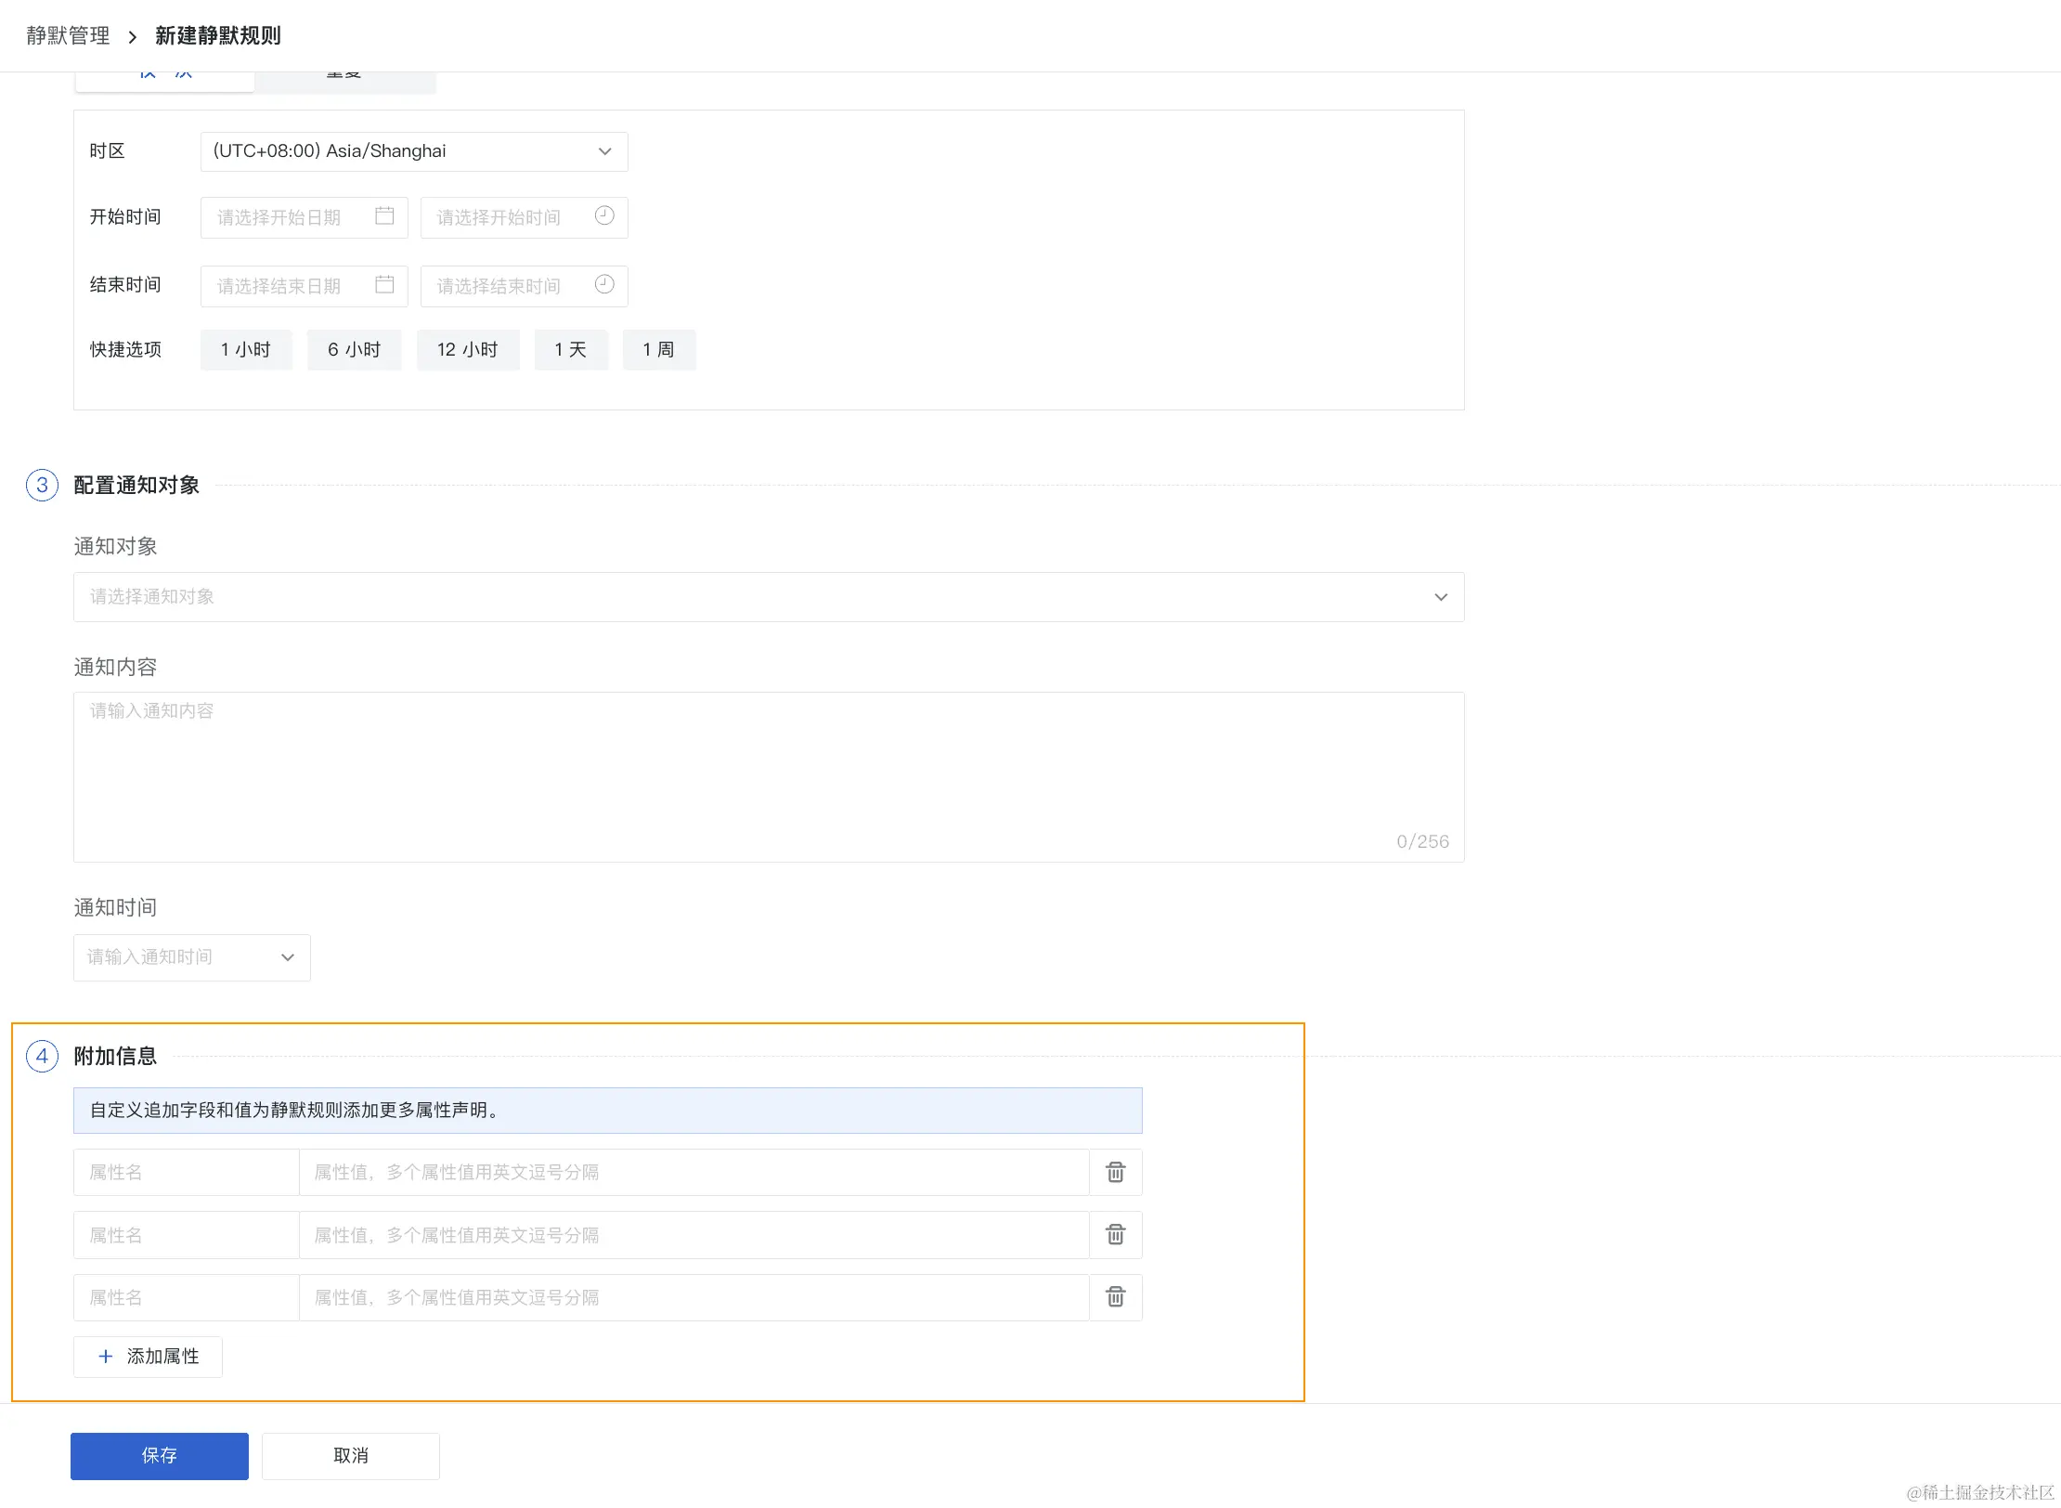Click the second 属性值 input field

click(693, 1235)
